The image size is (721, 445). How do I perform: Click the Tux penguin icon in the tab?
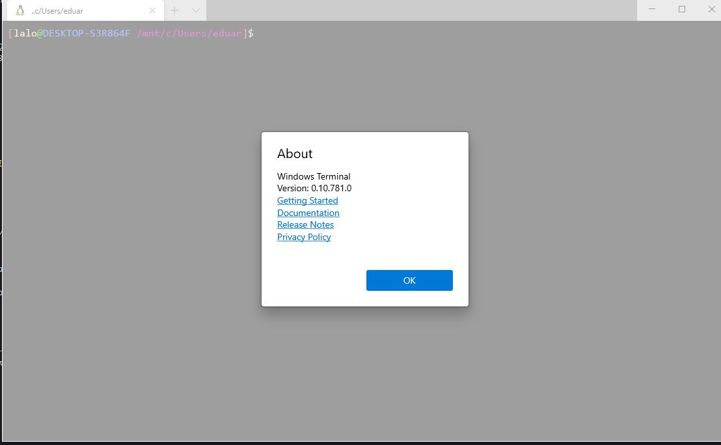(x=20, y=10)
